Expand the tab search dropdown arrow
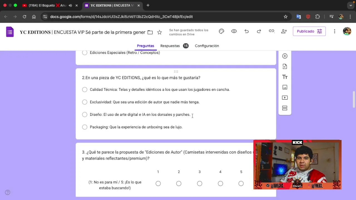Image resolution: width=356 pixels, height=200 pixels. [x=351, y=5]
